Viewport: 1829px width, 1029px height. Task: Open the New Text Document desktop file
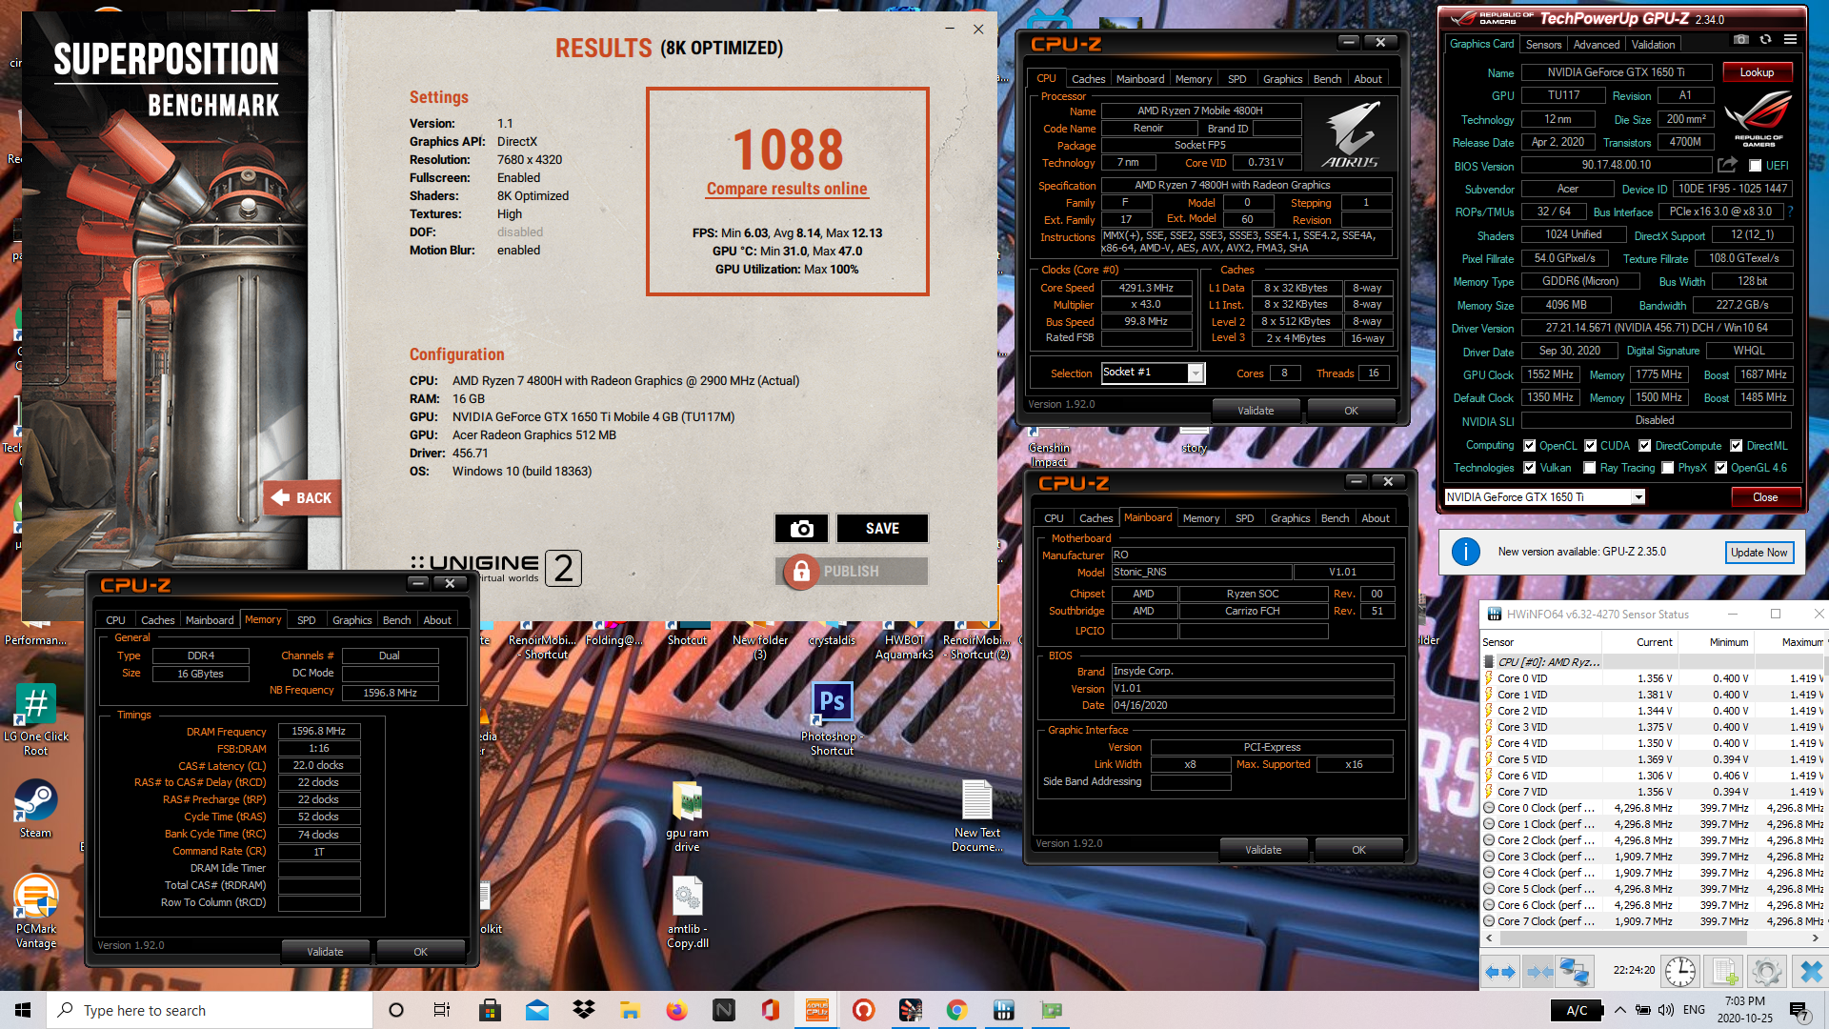976,817
